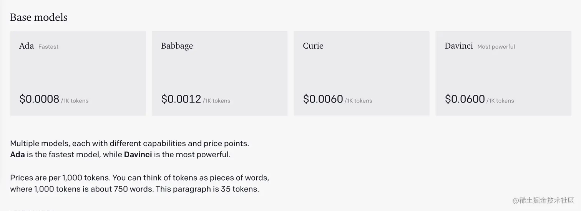Select the $0.0012 price for Babbage
The height and width of the screenshot is (211, 581).
click(x=181, y=99)
